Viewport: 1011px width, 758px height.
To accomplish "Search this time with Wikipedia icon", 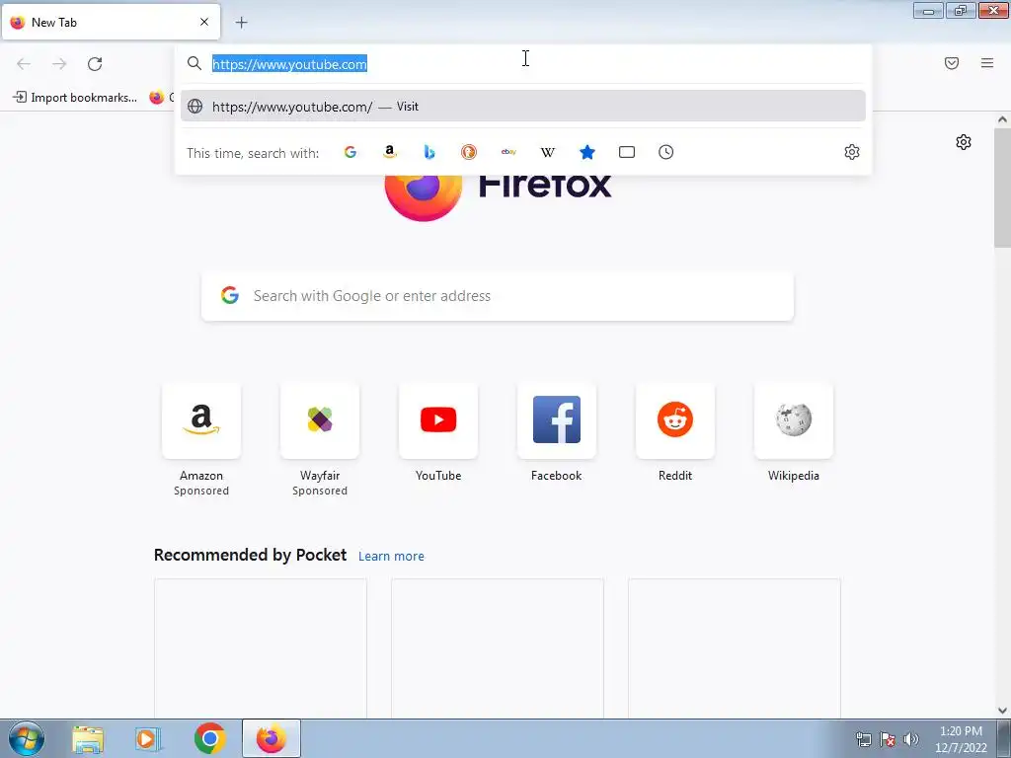I will coord(547,152).
